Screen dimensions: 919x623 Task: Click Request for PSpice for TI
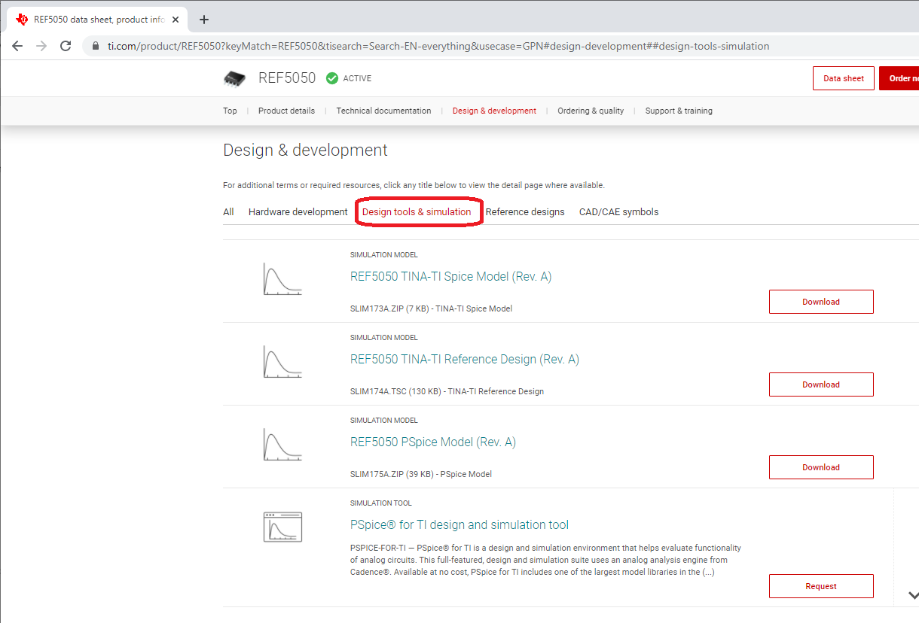click(x=821, y=586)
